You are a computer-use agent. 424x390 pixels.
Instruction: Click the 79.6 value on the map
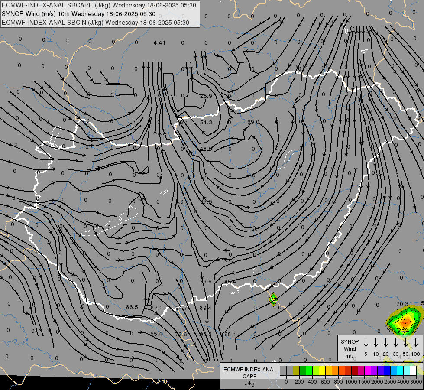206,282
